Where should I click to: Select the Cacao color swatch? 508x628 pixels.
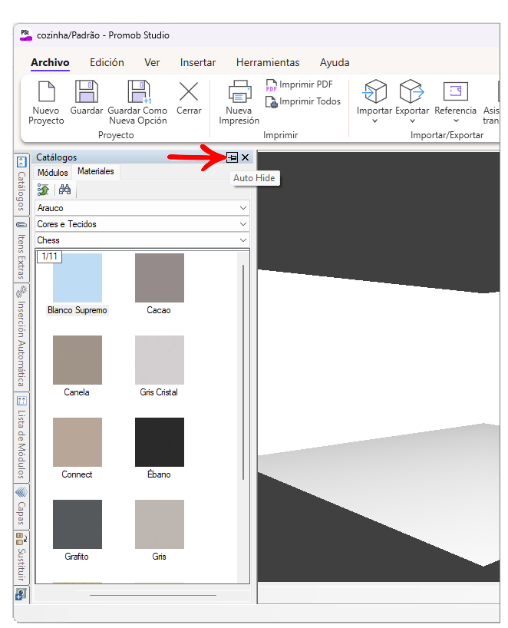(160, 278)
